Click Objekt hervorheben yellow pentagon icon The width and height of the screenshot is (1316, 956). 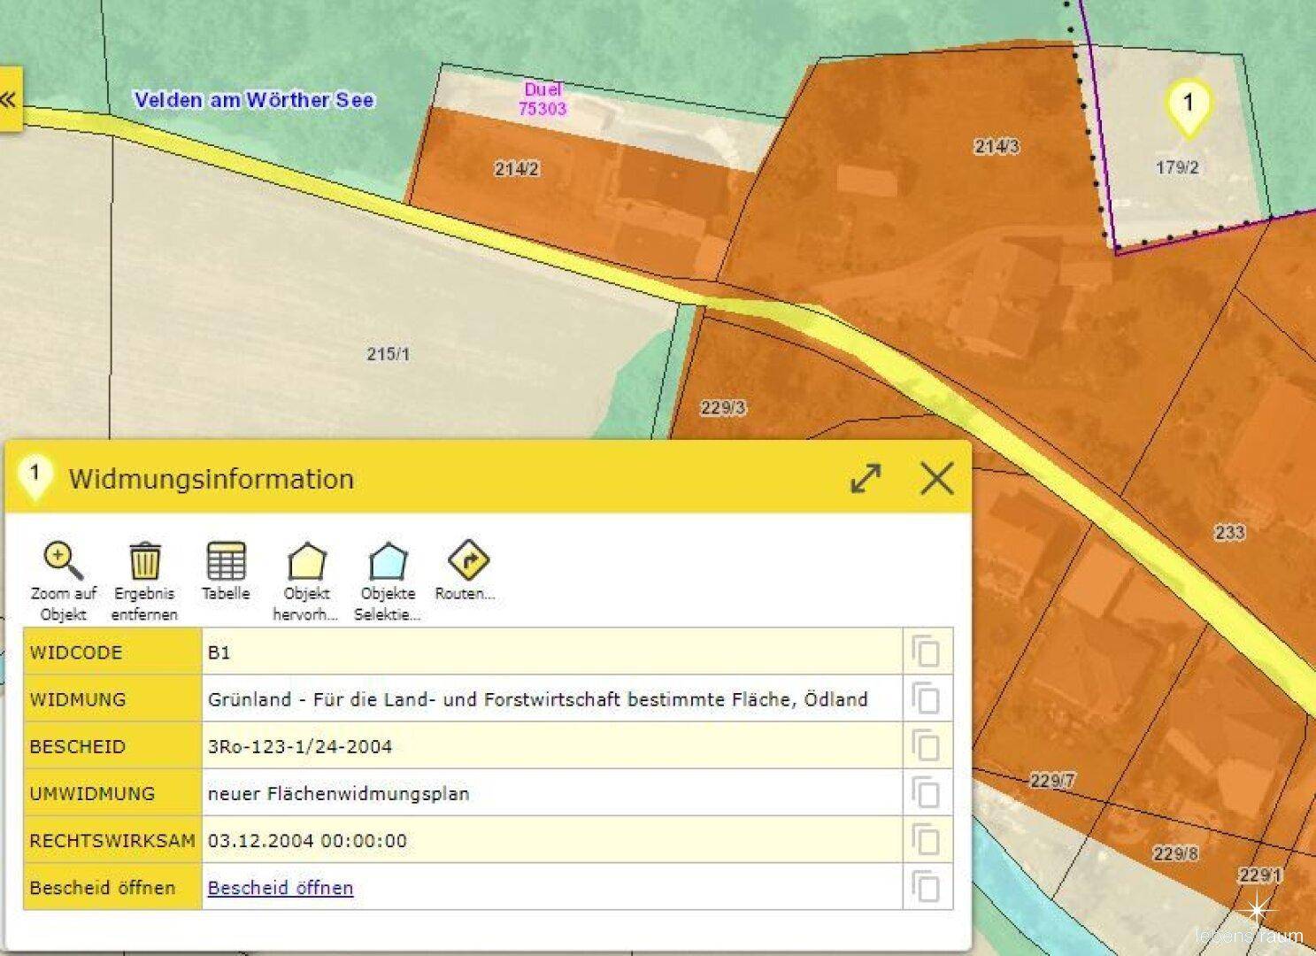(x=306, y=560)
